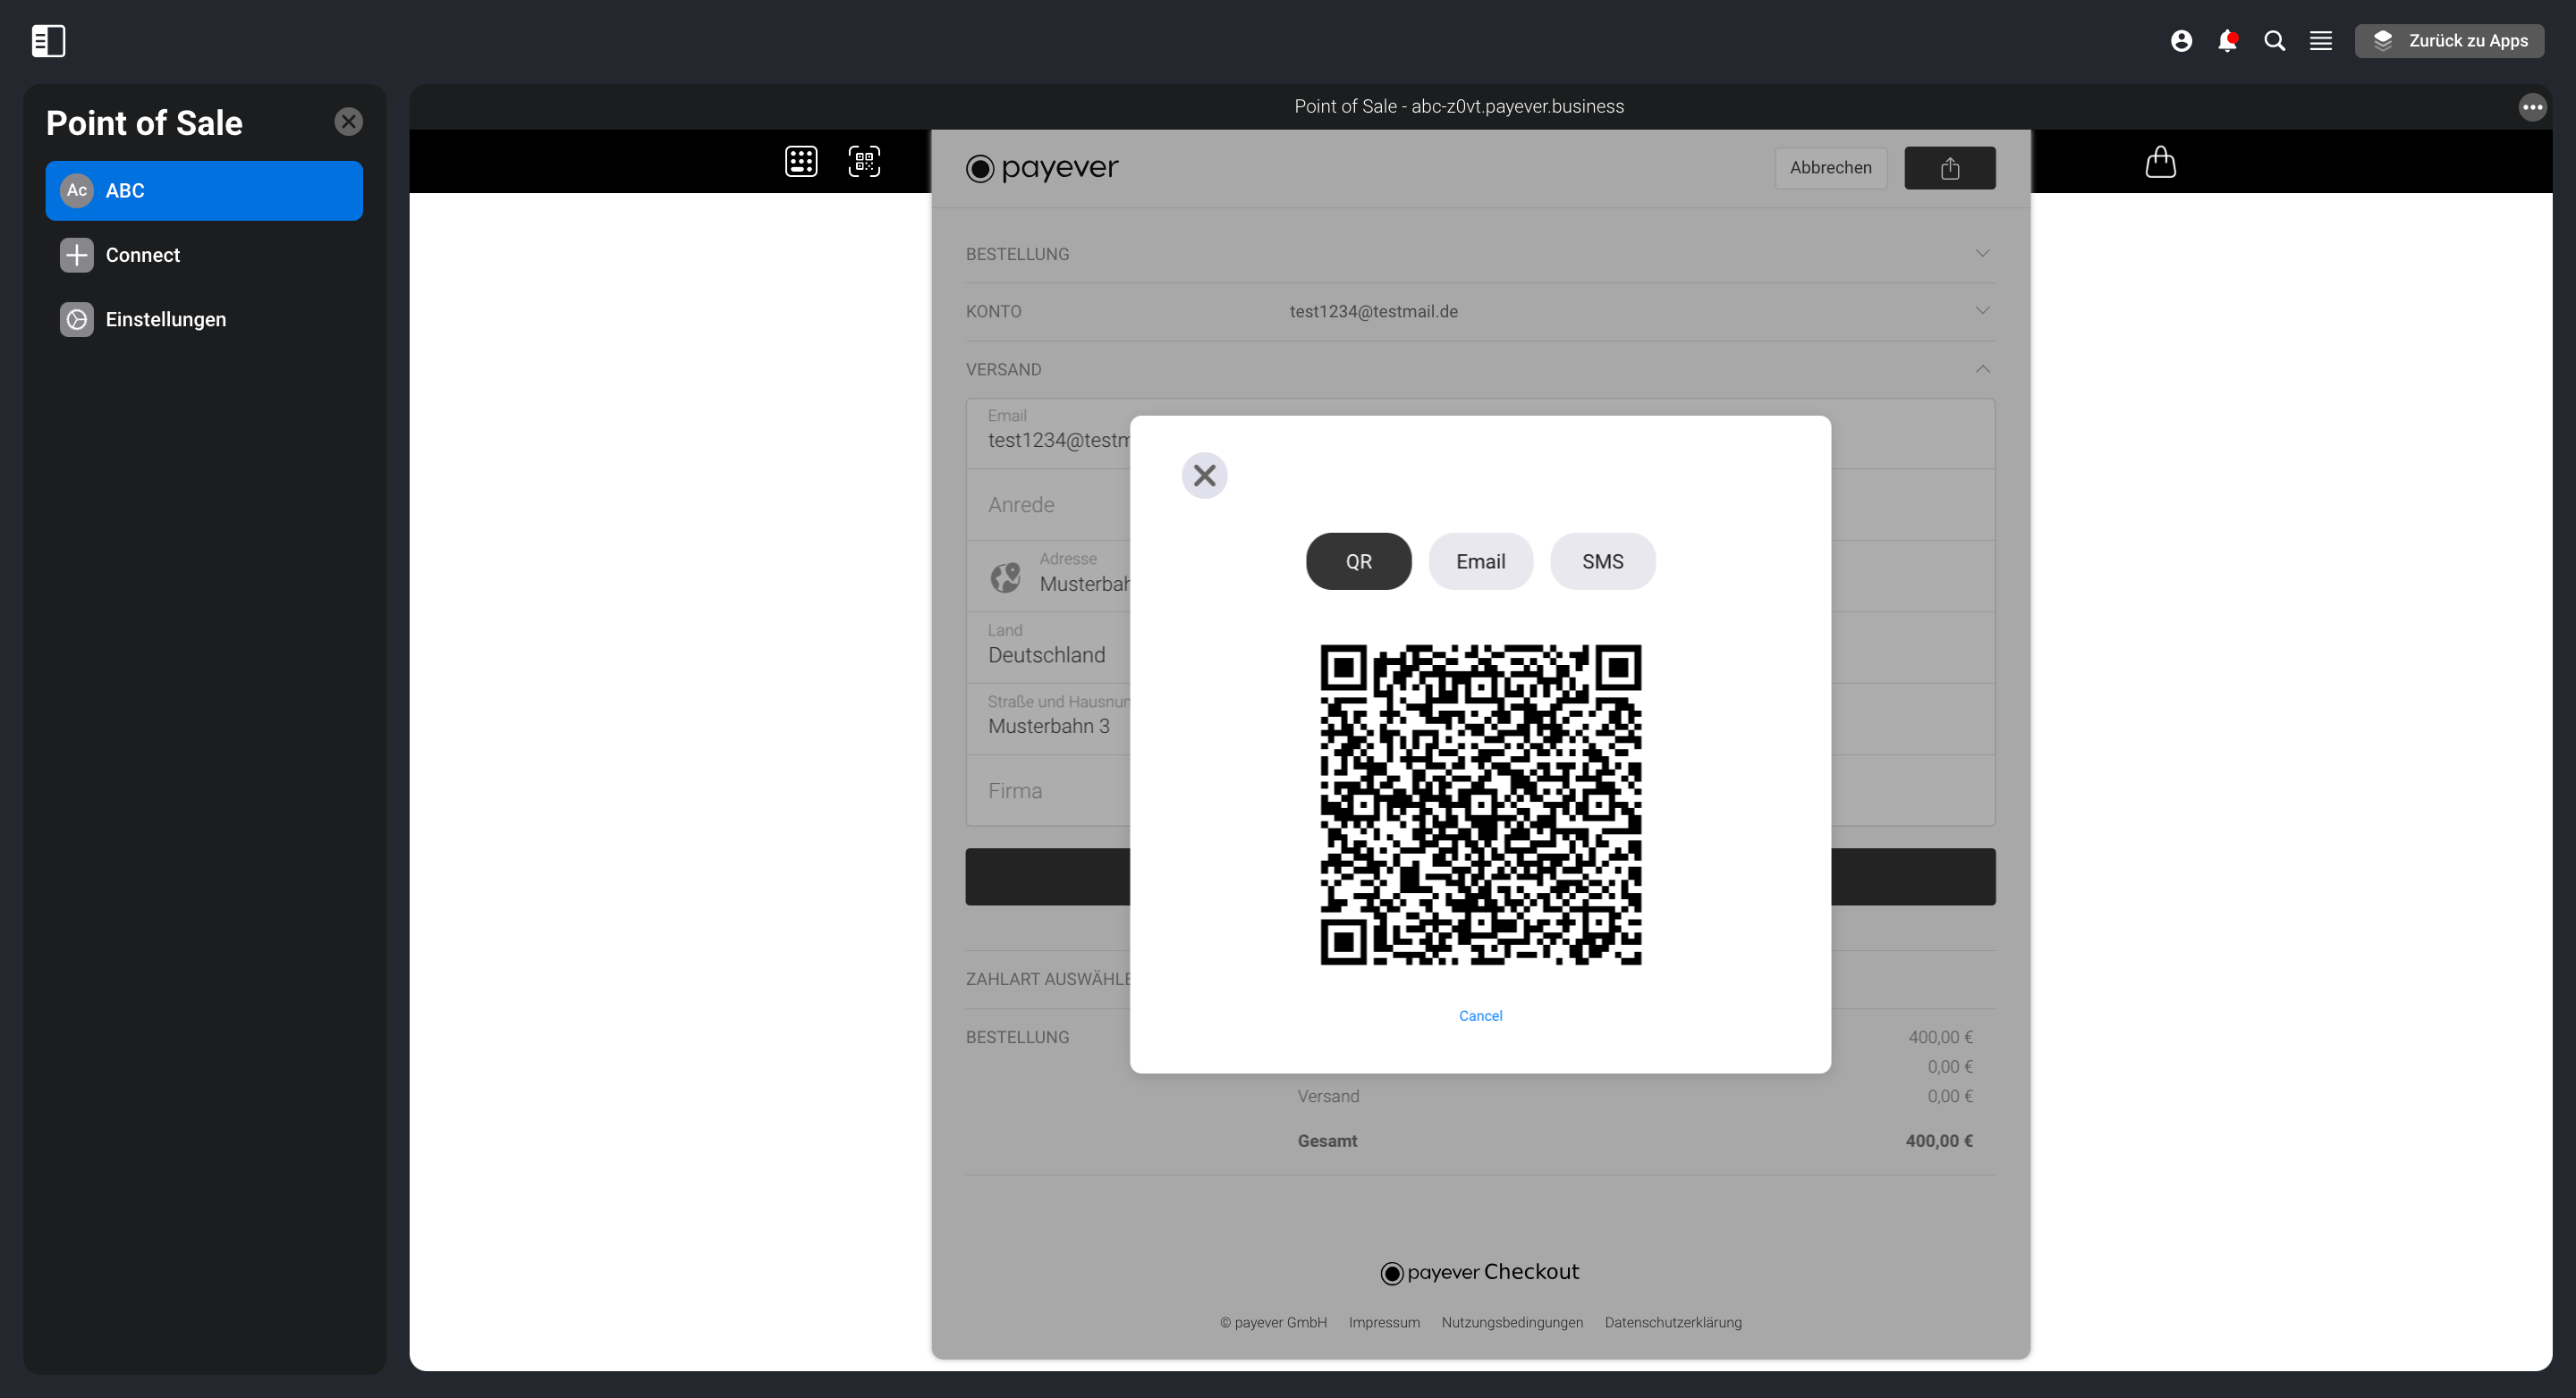Close the Point of Sale sidebar
Screen dimensions: 2576x1398
point(348,122)
